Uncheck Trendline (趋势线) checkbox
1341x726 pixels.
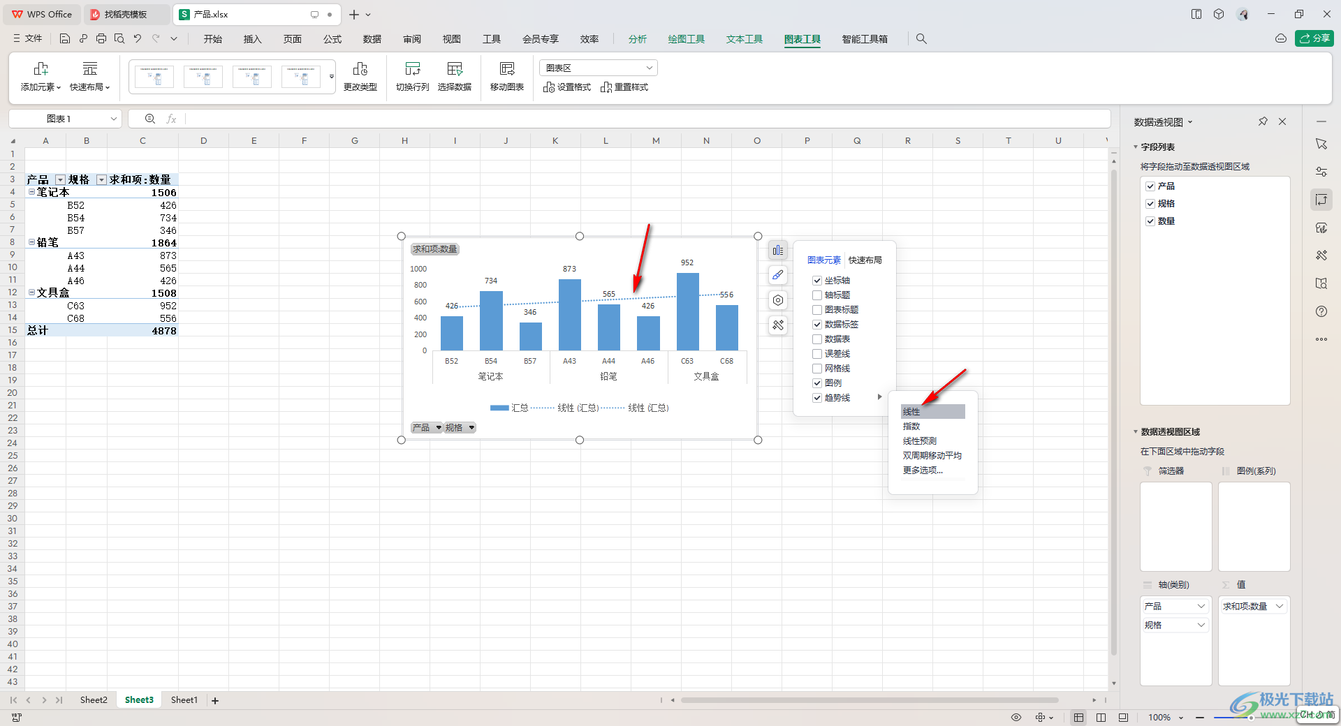[x=817, y=398]
